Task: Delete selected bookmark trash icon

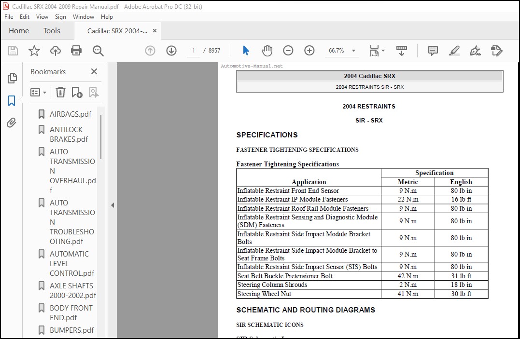Action: pos(60,92)
